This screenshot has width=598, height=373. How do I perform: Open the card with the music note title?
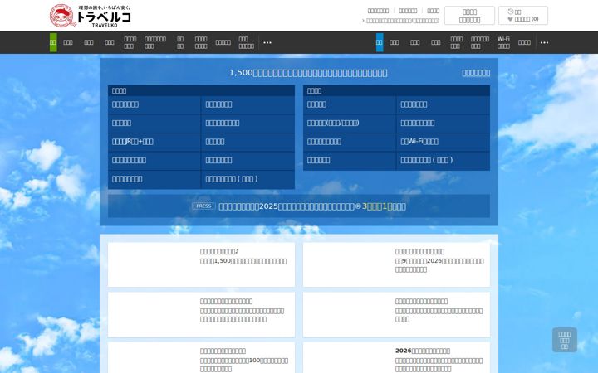coord(201,264)
